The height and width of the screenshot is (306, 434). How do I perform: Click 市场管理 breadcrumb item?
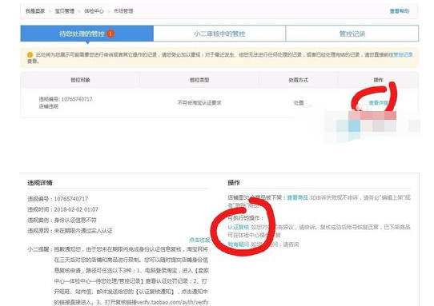pyautogui.click(x=123, y=11)
